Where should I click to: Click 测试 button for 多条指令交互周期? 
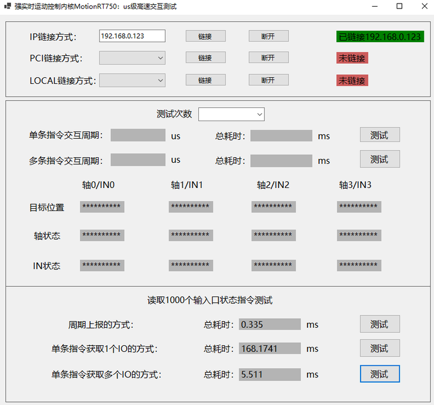point(380,159)
